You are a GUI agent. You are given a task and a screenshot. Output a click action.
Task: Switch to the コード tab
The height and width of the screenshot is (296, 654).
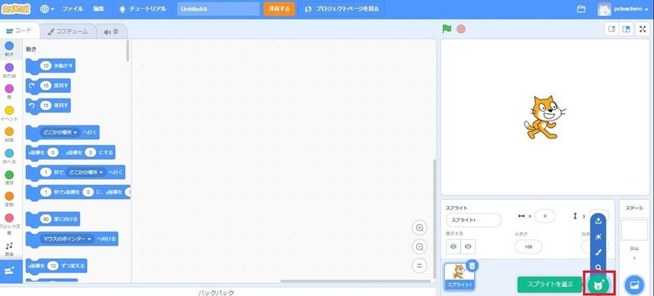tap(20, 31)
